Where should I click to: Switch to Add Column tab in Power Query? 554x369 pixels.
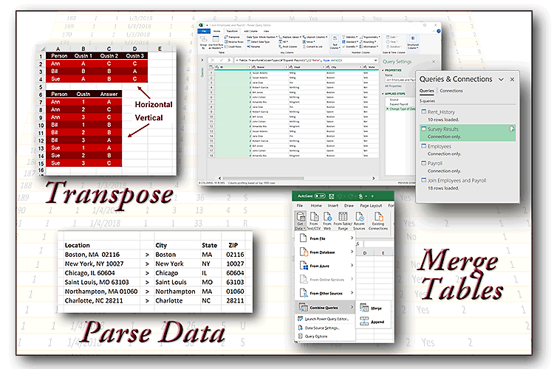[251, 32]
